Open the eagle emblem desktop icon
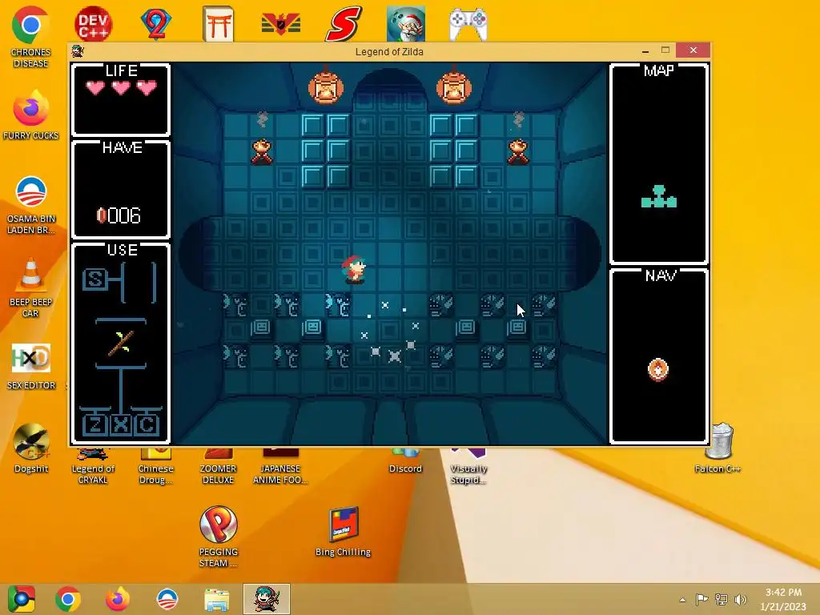 pos(281,24)
